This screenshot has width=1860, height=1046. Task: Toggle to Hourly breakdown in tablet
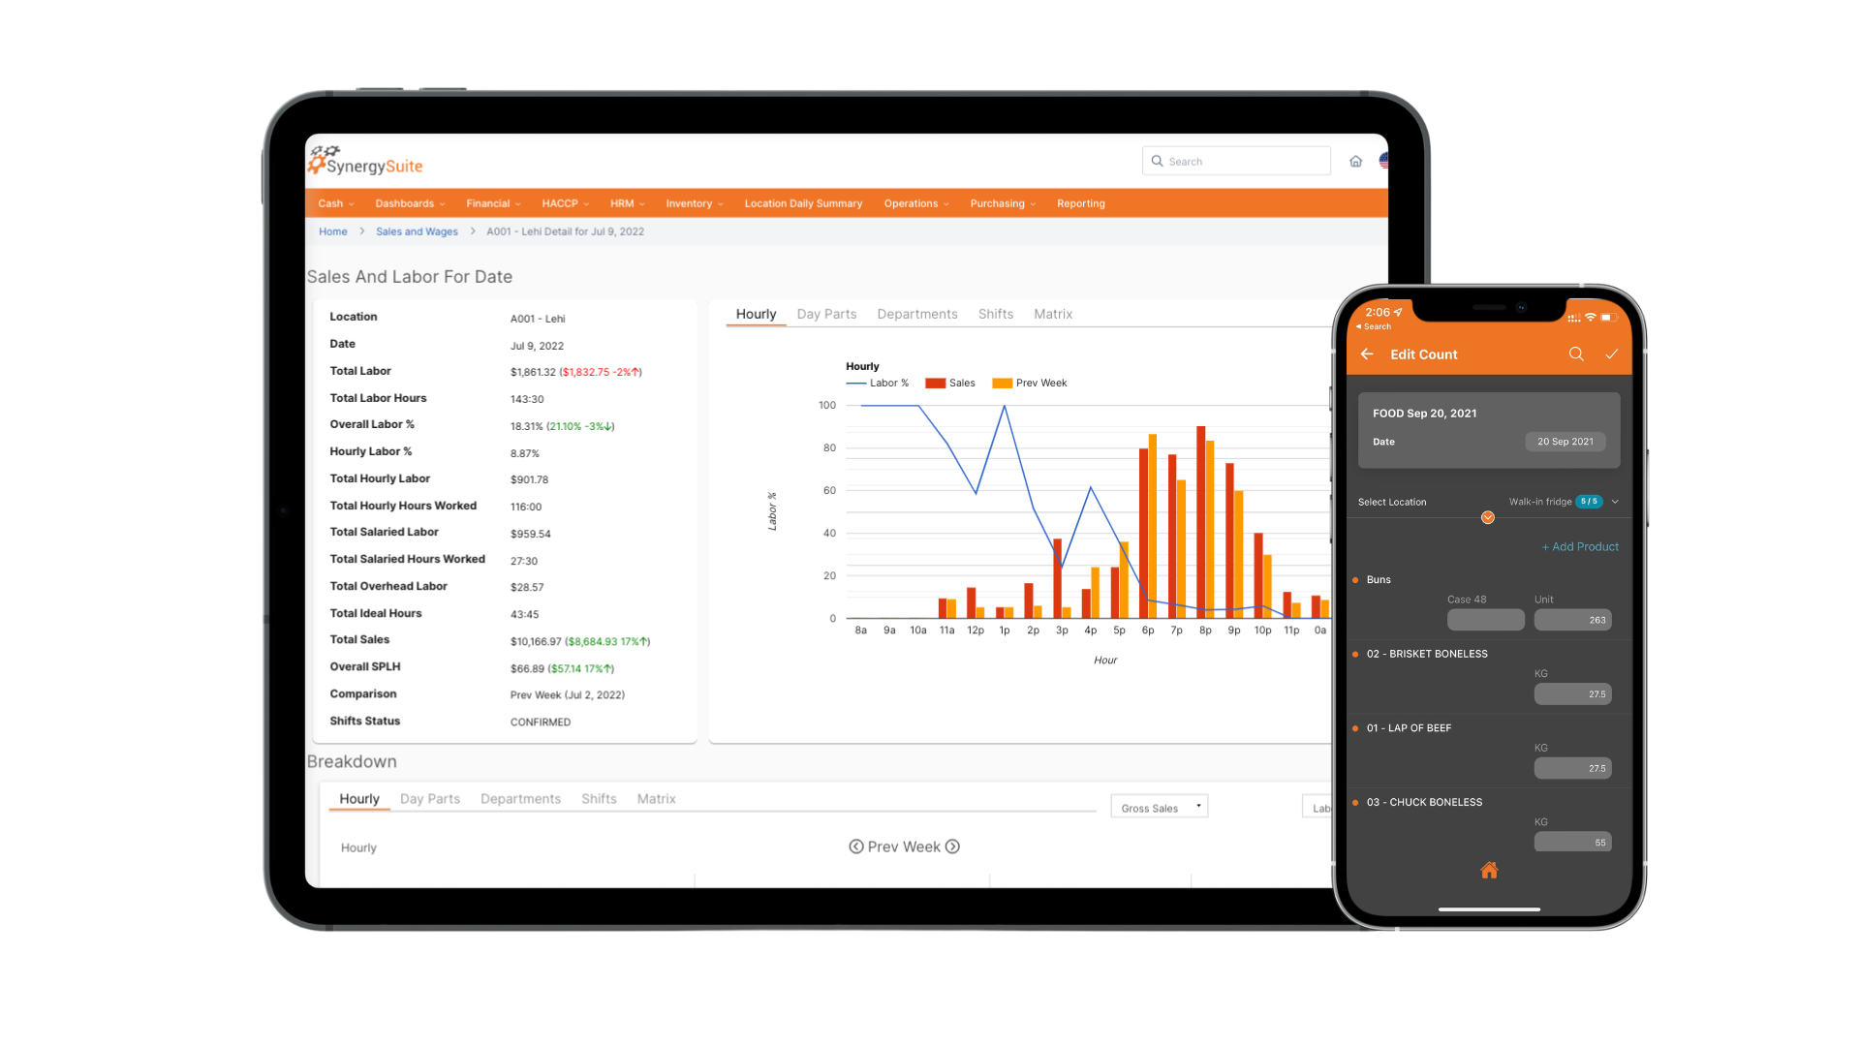click(360, 799)
